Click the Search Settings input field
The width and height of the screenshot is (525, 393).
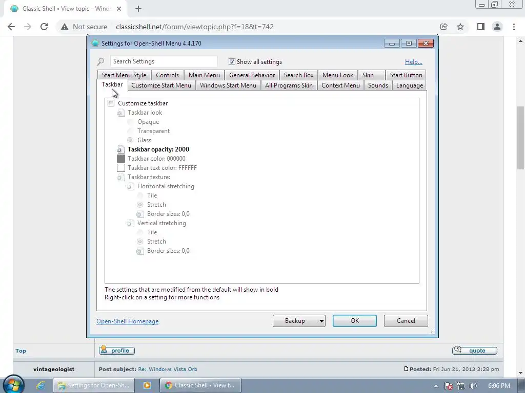point(164,61)
